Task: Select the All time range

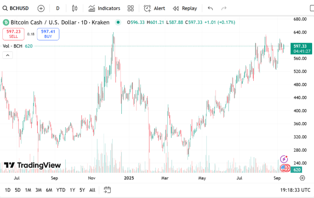Action: tap(92, 190)
